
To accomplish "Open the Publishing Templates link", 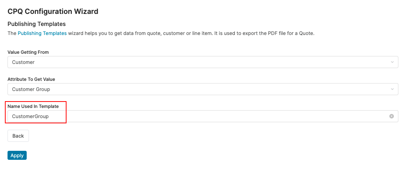I will (x=42, y=33).
